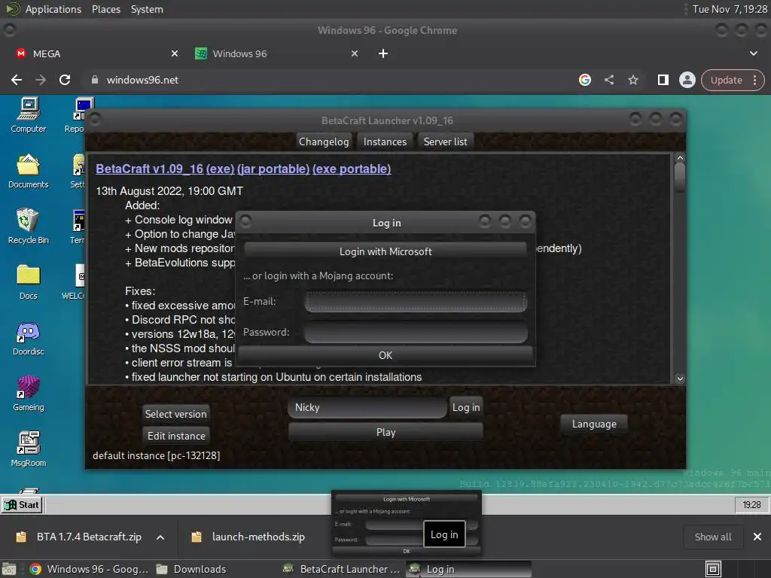The width and height of the screenshot is (771, 578).
Task: Click the Windows 96 taskbar clock
Action: (752, 505)
